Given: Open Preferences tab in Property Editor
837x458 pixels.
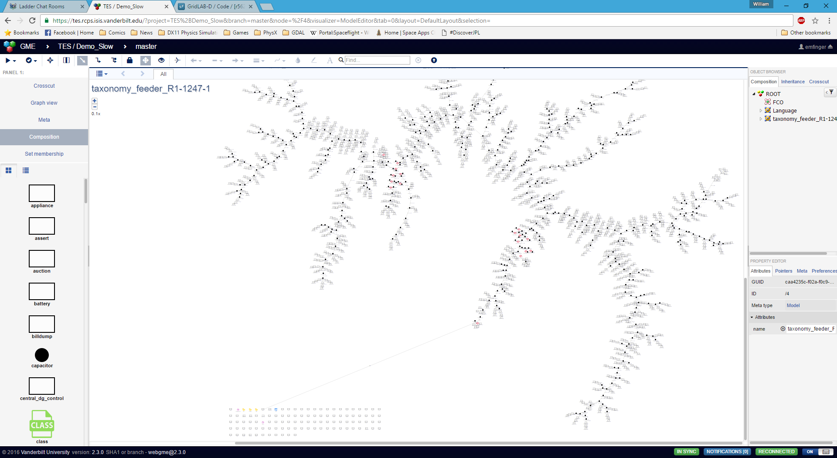Looking at the screenshot, I should click(824, 271).
